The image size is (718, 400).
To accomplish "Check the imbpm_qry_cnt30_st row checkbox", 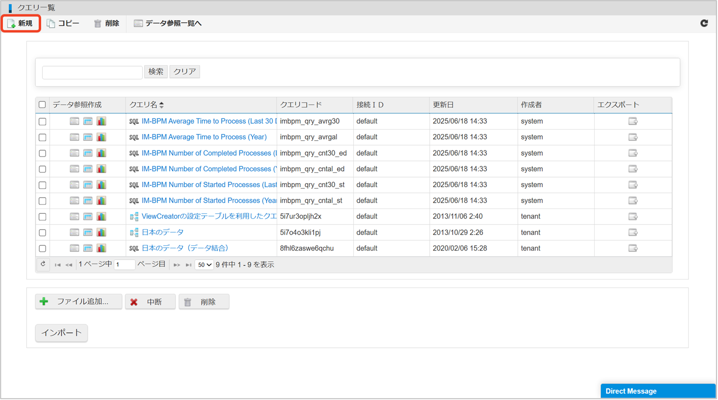I will point(43,185).
